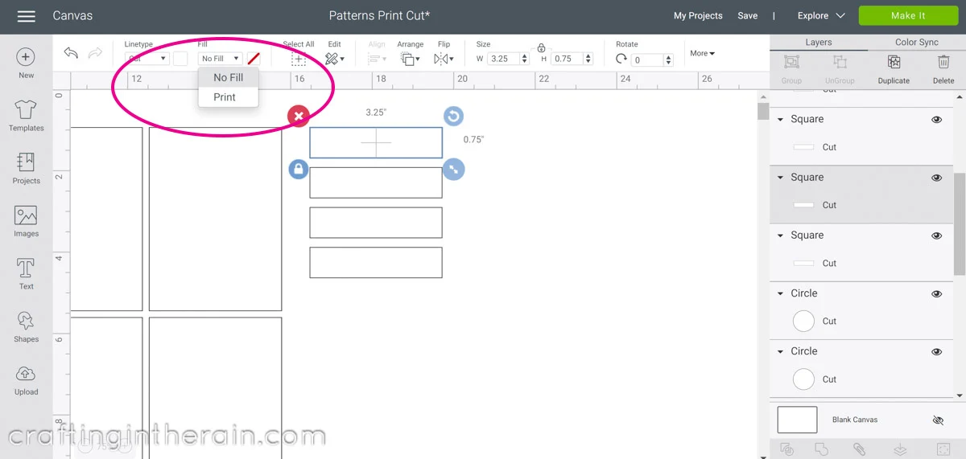Click the Make It button
Image resolution: width=966 pixels, height=459 pixels.
coord(908,15)
